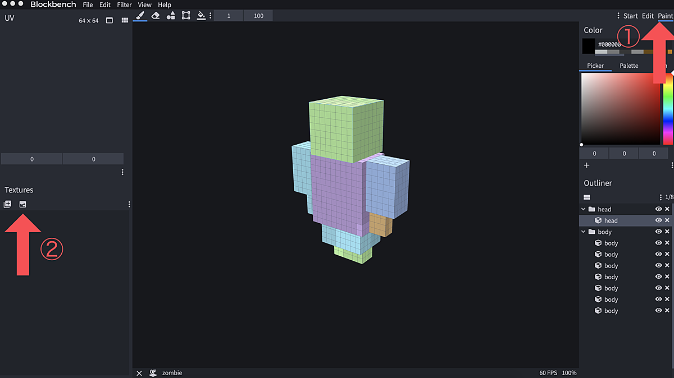Click the head cube icon
The height and width of the screenshot is (378, 674).
tap(598, 220)
